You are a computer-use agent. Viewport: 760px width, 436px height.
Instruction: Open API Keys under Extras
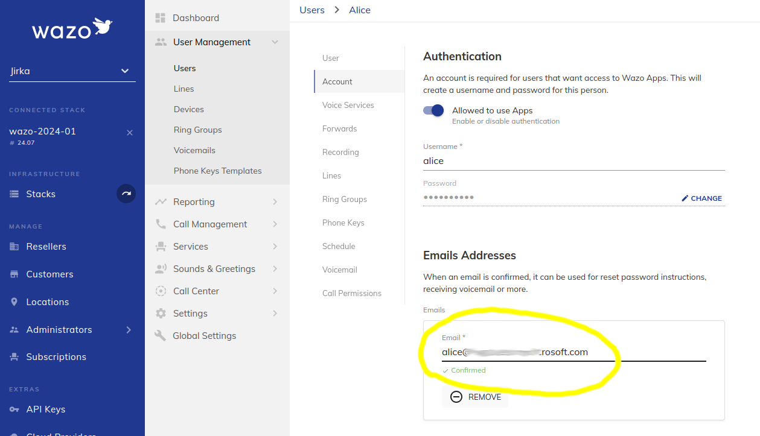46,409
